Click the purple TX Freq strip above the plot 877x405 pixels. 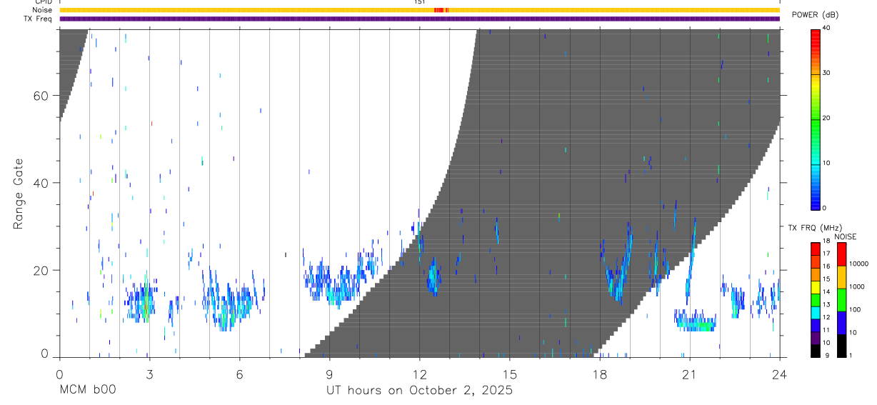coord(419,19)
